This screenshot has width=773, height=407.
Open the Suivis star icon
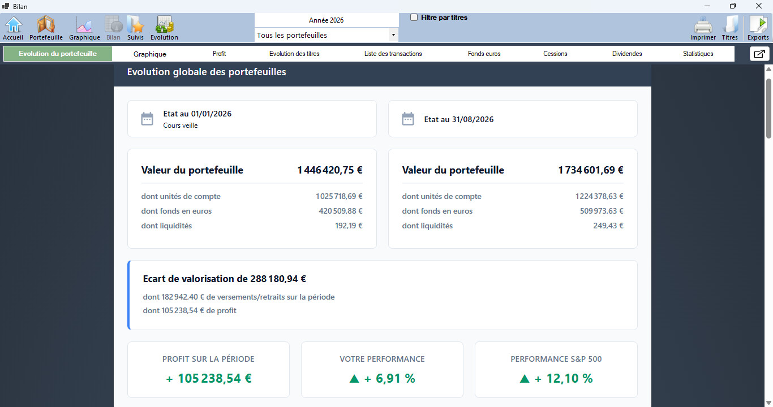point(135,28)
